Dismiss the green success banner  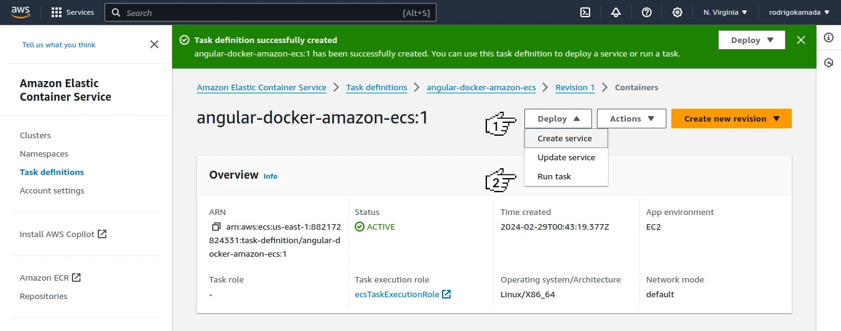[x=800, y=40]
